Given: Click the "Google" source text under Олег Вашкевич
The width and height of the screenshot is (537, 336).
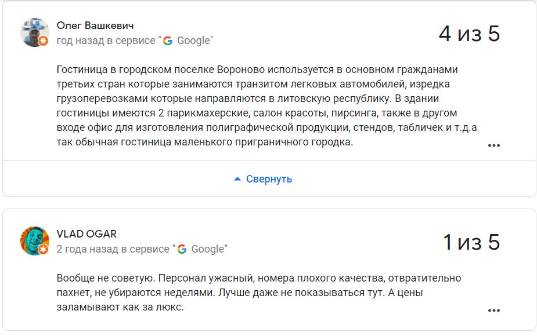Looking at the screenshot, I should (x=193, y=41).
